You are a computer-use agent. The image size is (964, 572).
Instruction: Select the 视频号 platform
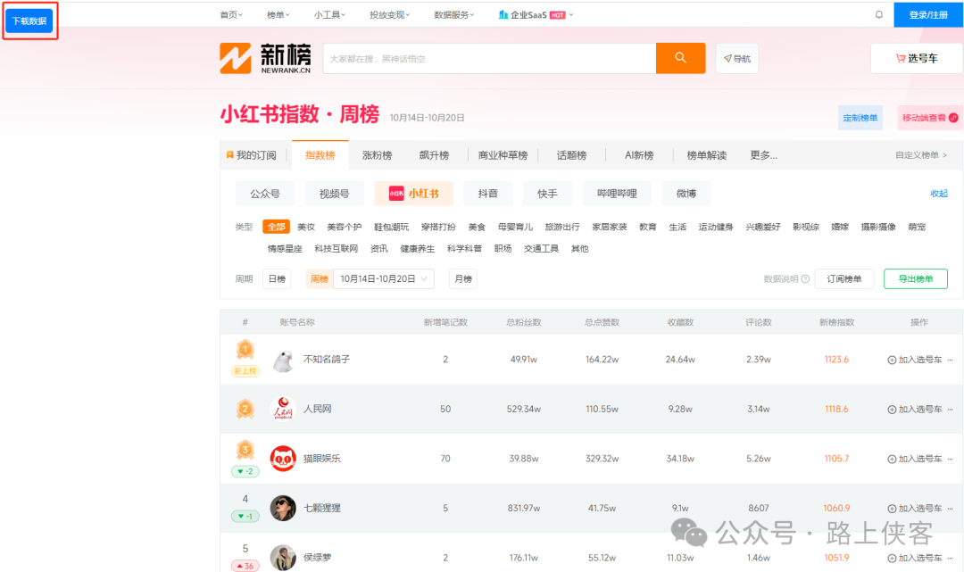[x=335, y=194]
